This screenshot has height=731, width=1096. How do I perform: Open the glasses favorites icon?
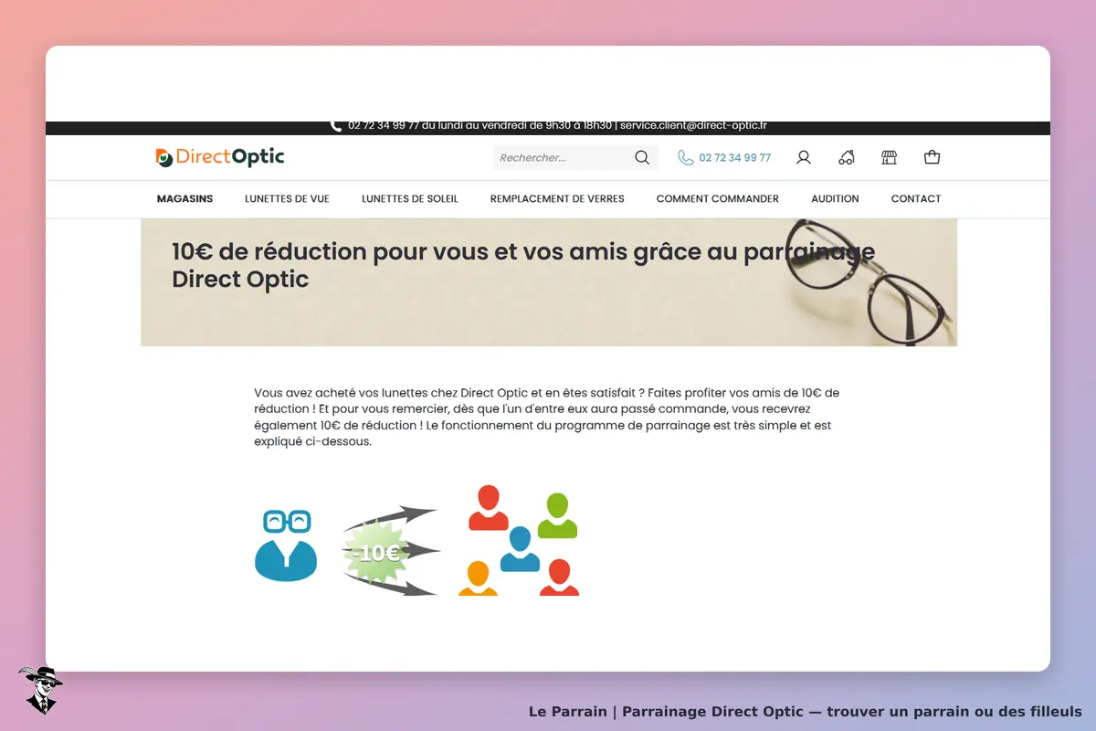(x=847, y=158)
